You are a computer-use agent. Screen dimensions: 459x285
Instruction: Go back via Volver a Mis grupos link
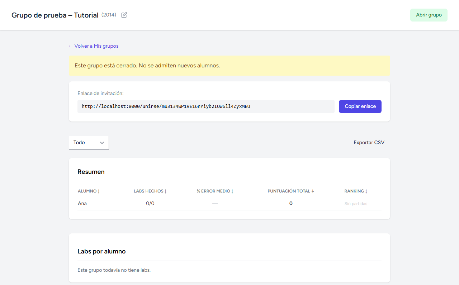pos(94,46)
